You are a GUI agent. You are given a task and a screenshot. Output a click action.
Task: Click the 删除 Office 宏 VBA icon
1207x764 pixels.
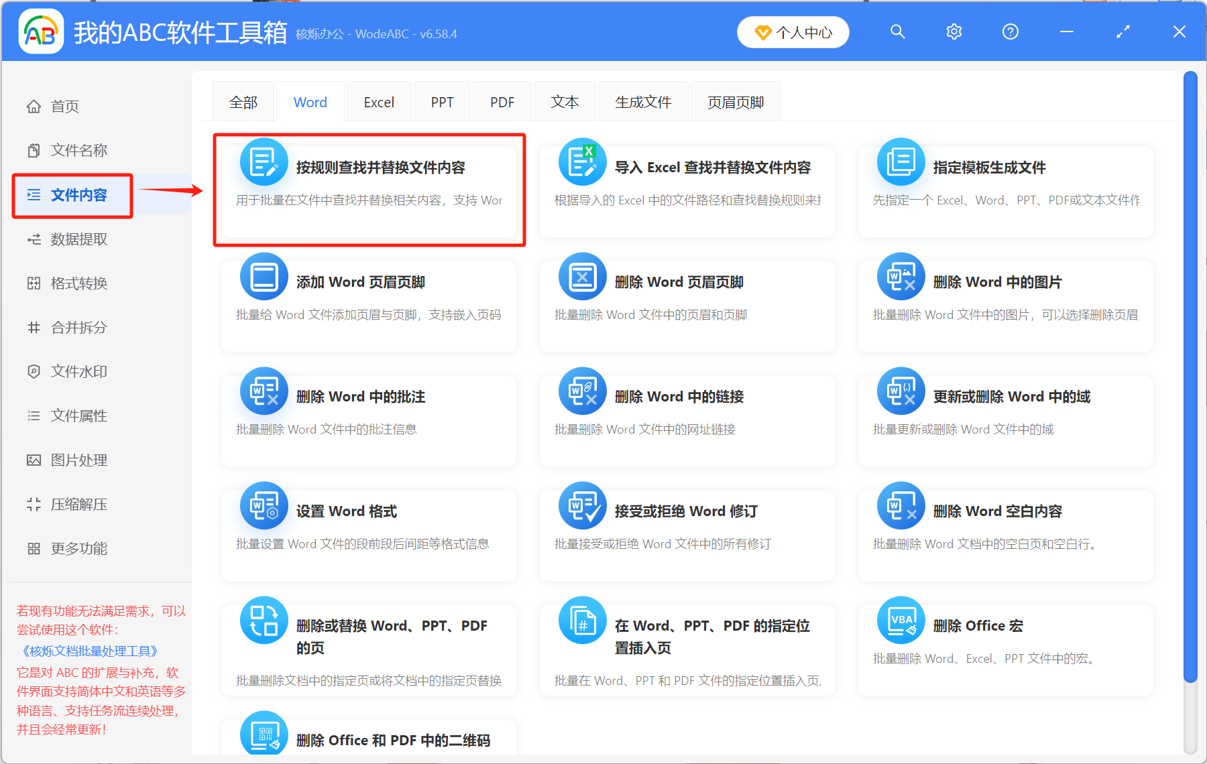901,620
